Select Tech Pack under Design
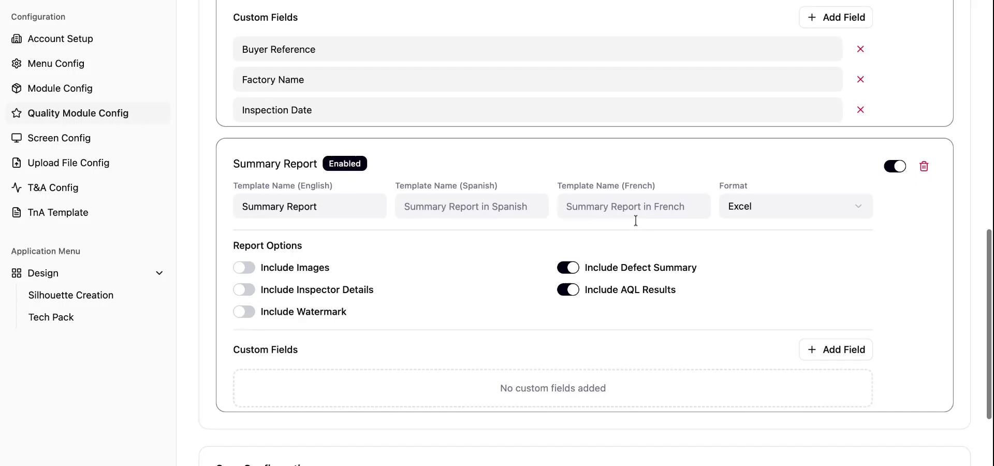 pos(51,317)
